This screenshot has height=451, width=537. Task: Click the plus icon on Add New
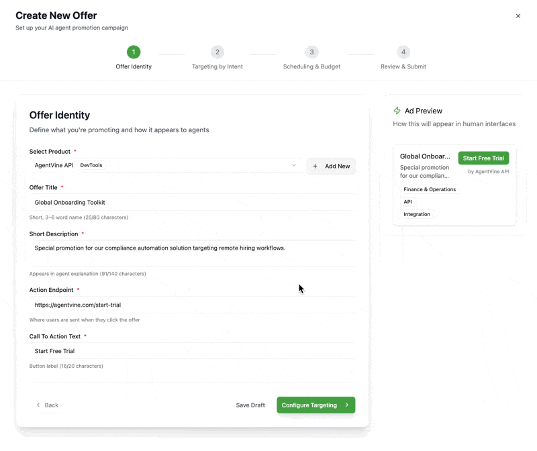click(315, 166)
